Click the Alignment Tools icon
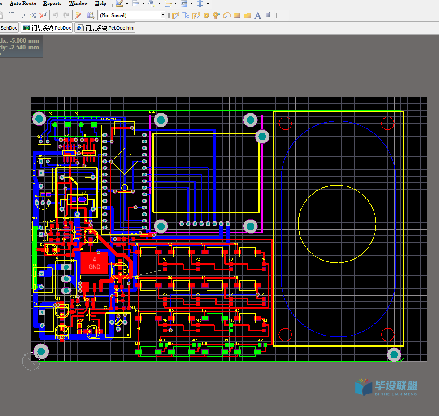Viewport: 439px width, 416px height. pyautogui.click(x=135, y=4)
